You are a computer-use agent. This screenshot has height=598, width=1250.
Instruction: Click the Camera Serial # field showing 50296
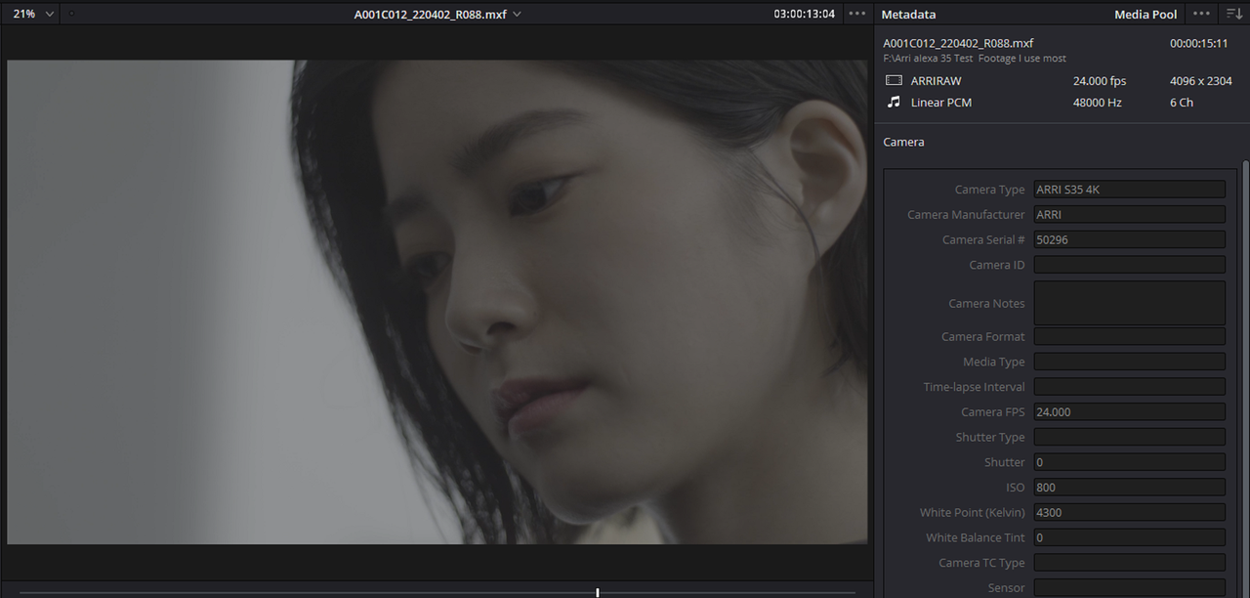point(1129,239)
